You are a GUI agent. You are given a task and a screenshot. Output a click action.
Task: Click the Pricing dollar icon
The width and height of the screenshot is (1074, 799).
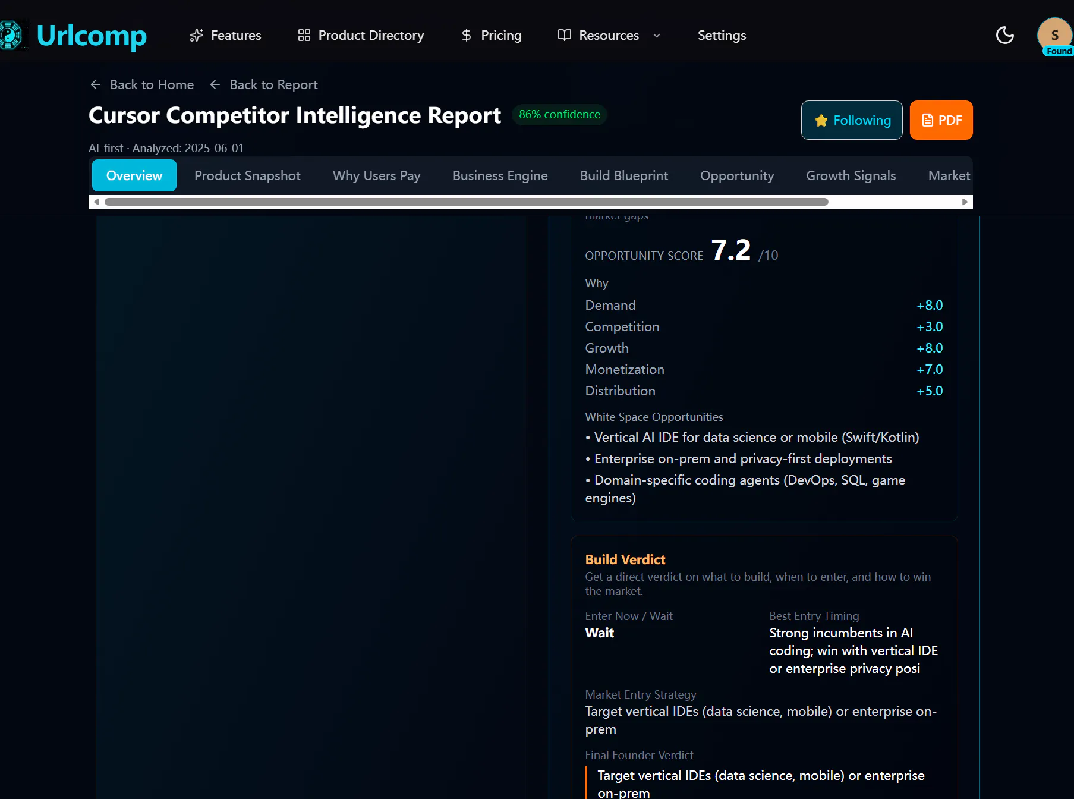coord(467,36)
